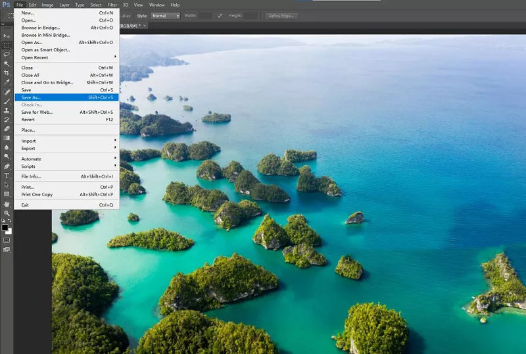Choose Print One Copy menu entry

point(66,195)
